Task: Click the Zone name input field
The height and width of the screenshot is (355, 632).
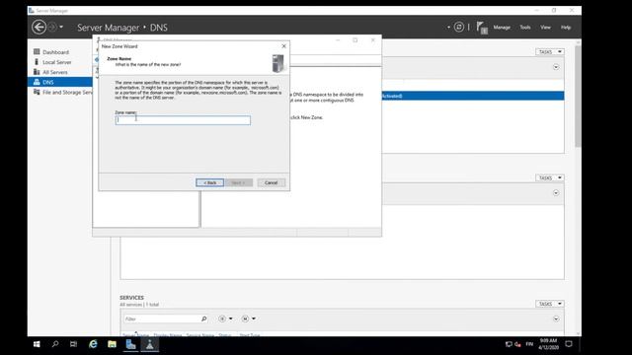Action: 183,120
